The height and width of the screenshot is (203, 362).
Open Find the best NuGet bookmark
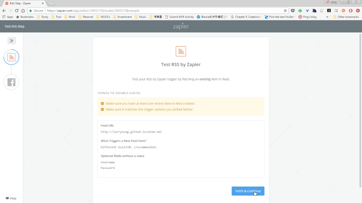point(280,17)
